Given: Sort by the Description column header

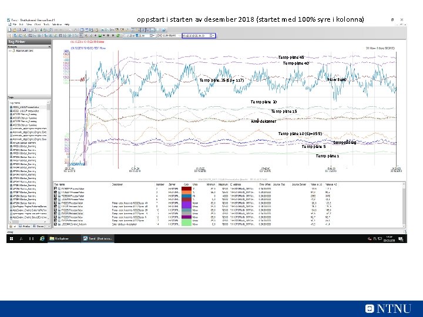Looking at the screenshot, I should pos(117,184).
